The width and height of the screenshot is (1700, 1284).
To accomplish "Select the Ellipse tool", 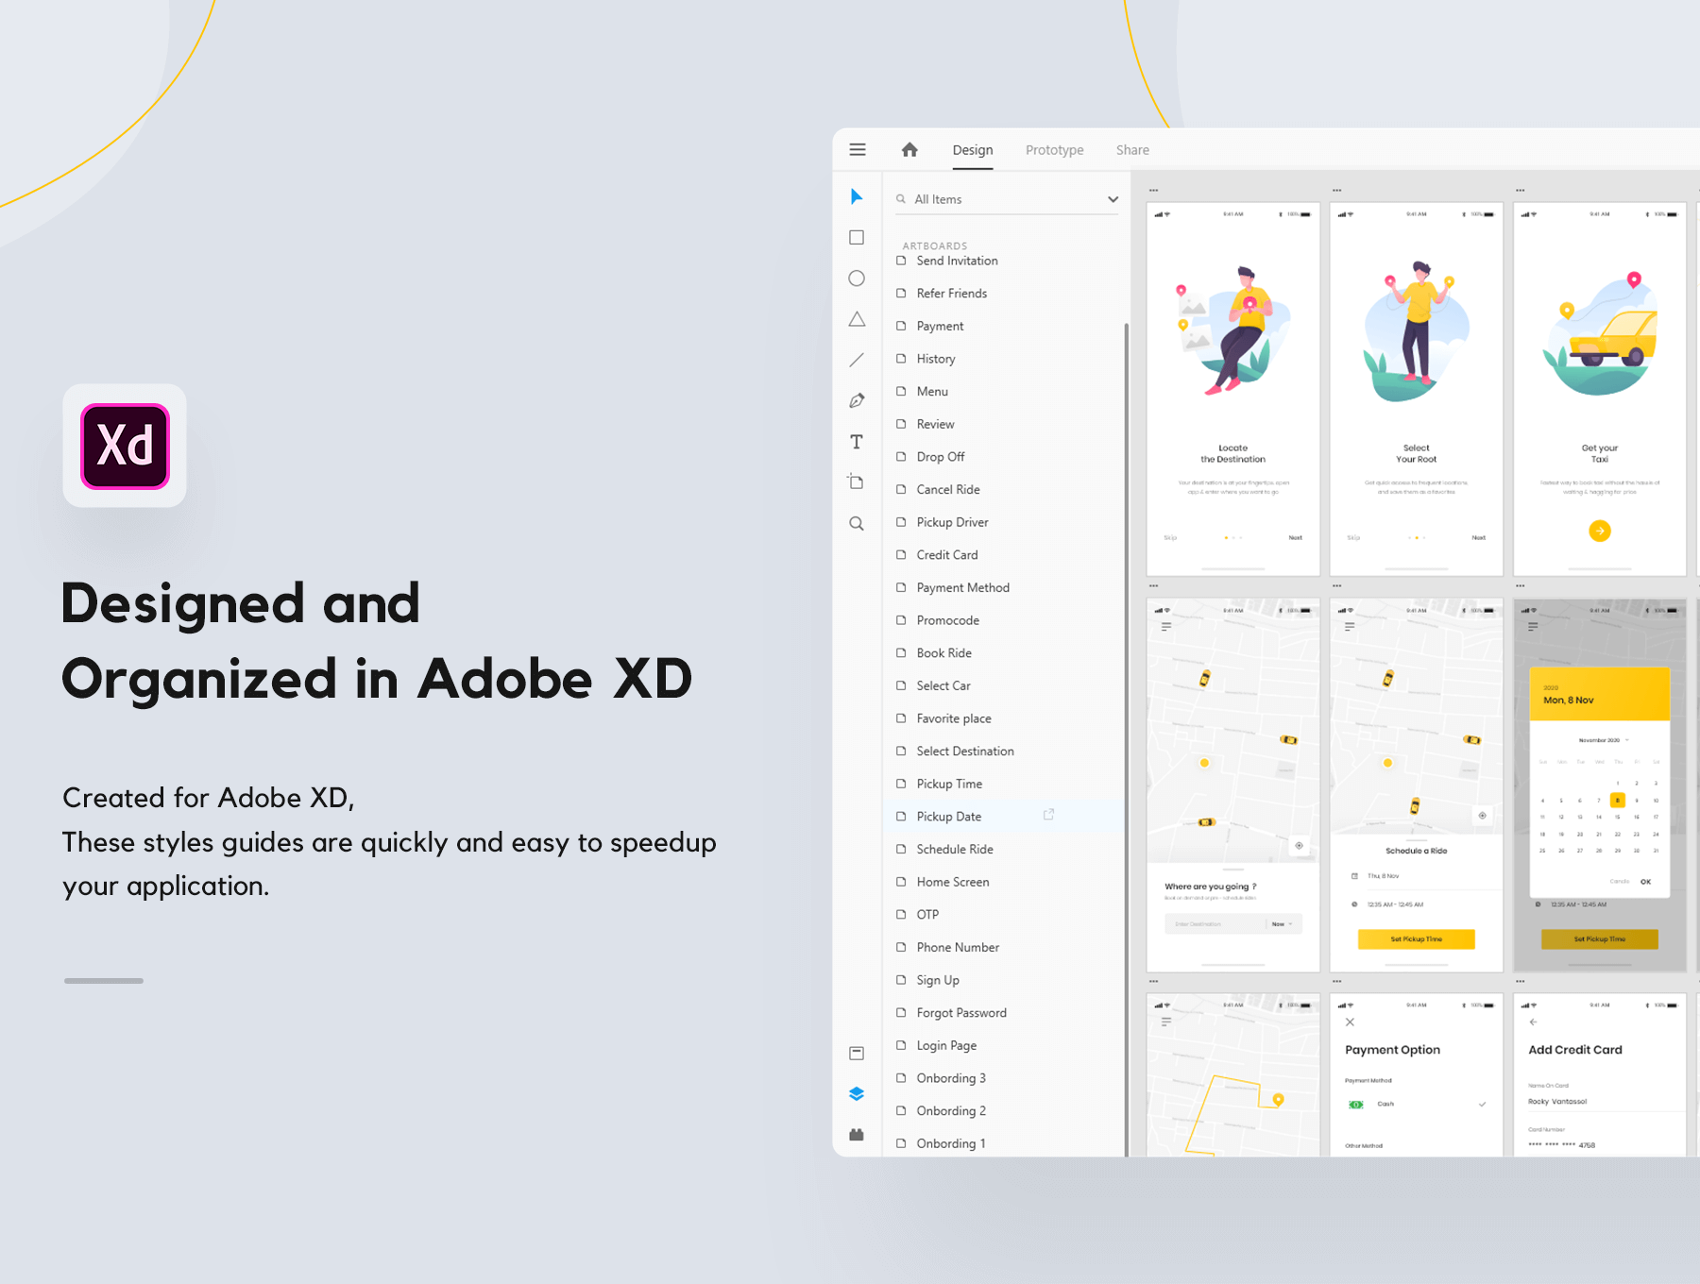I will 857,279.
